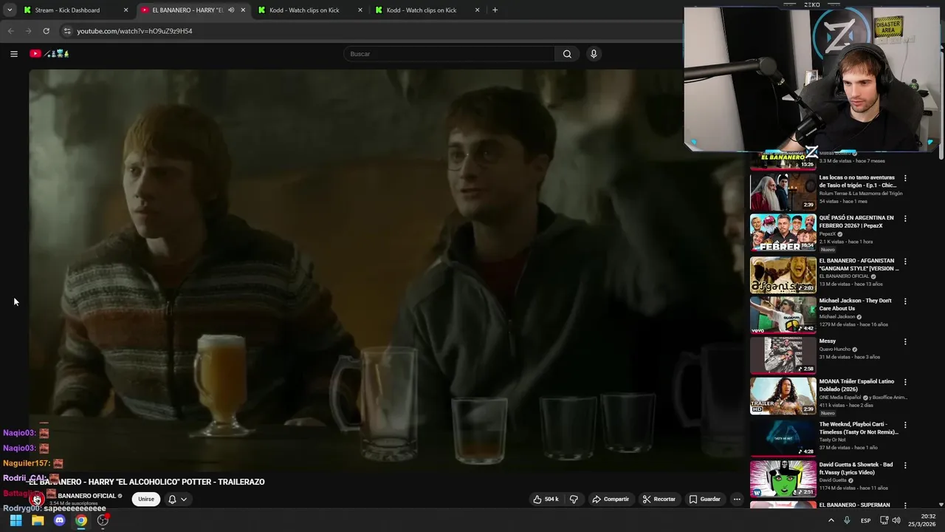The image size is (945, 532).
Task: Mute the YouTube tab via speaker icon
Action: (x=231, y=10)
